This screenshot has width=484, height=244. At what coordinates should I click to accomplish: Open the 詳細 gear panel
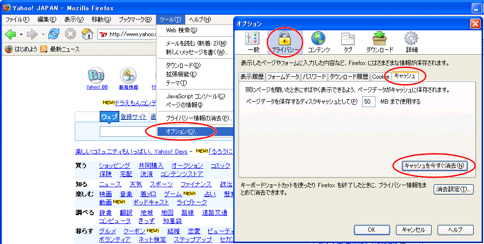411,42
